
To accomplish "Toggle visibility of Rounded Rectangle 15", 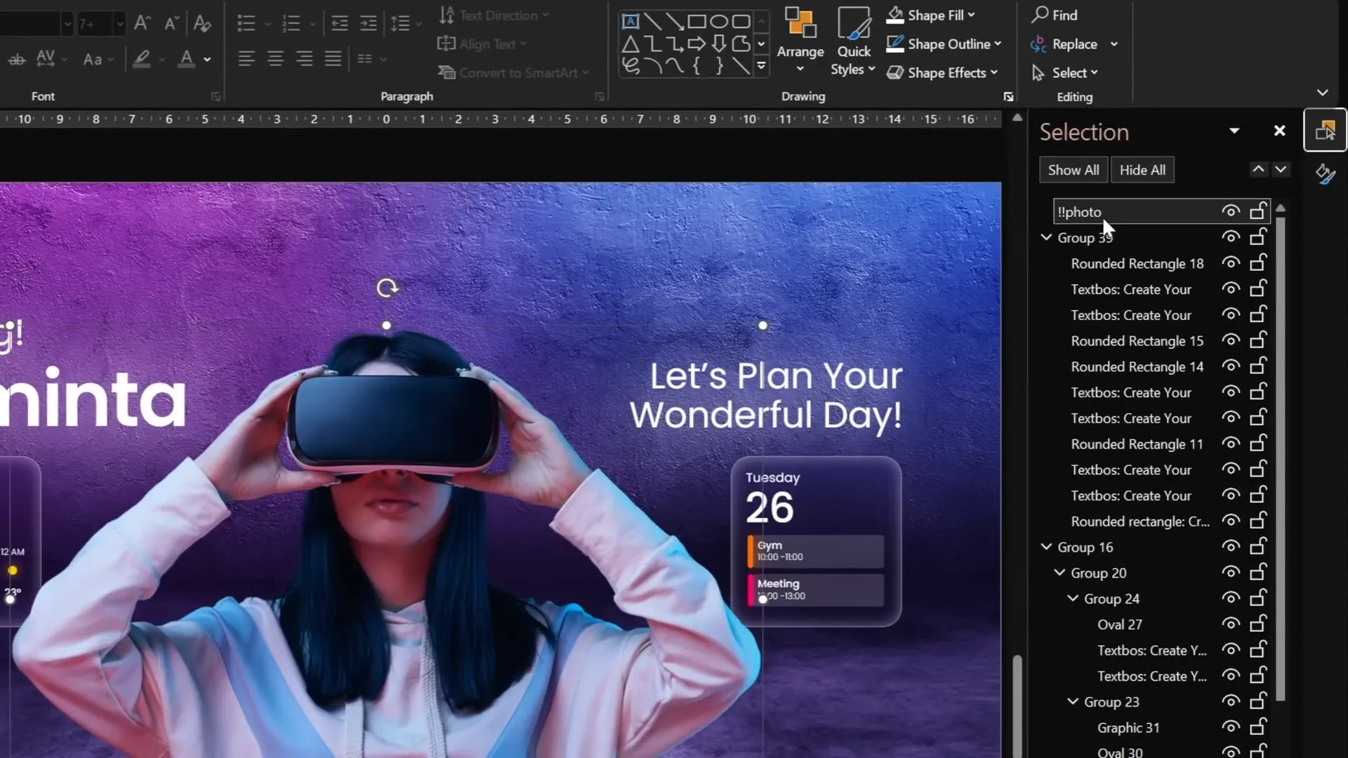I will pos(1230,340).
